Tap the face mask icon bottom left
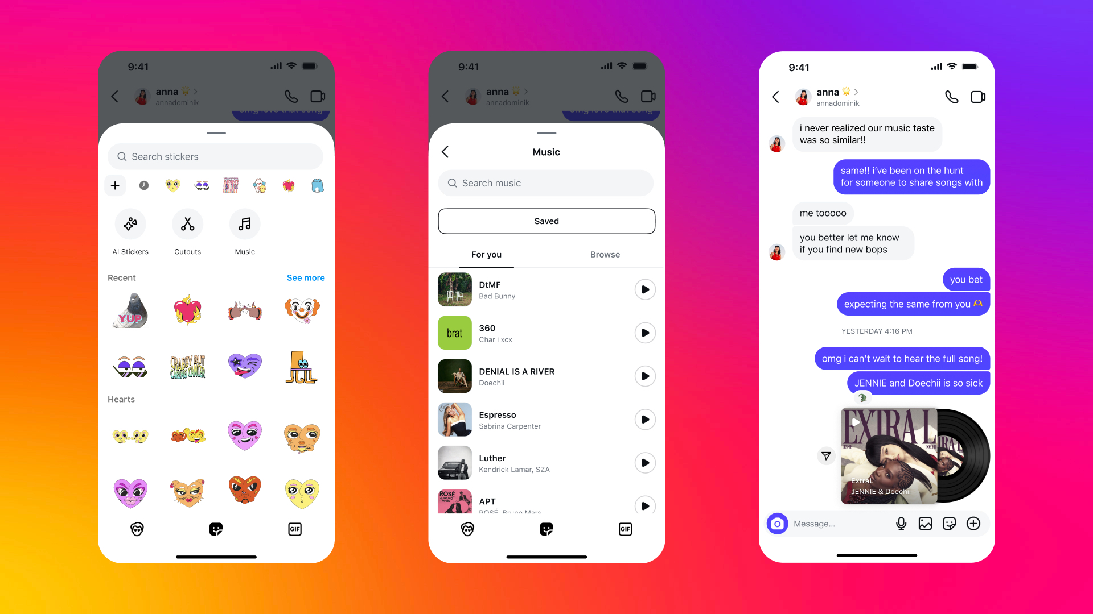 click(137, 529)
